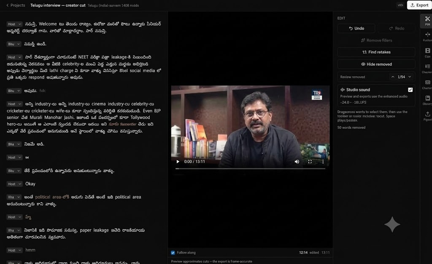This screenshot has width=432, height=264.
Task: Toggle Hide removed visibility
Action: click(376, 64)
